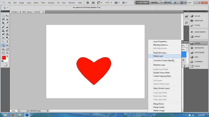
Task: Select the Rectangular Marquee tool
Action: 3,16
